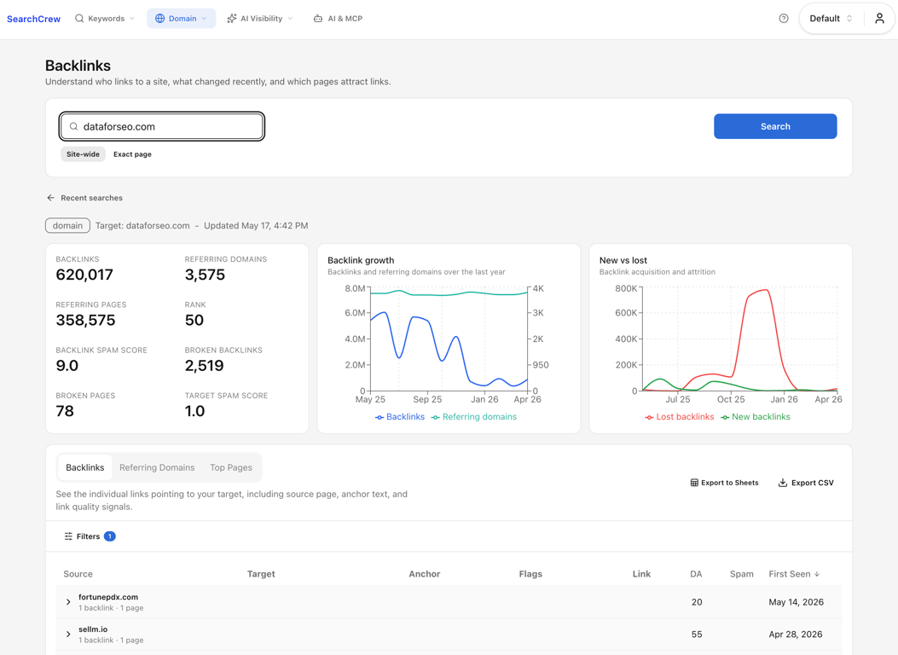Click the Backlink Spam Score 9.0
The image size is (898, 655).
[67, 365]
